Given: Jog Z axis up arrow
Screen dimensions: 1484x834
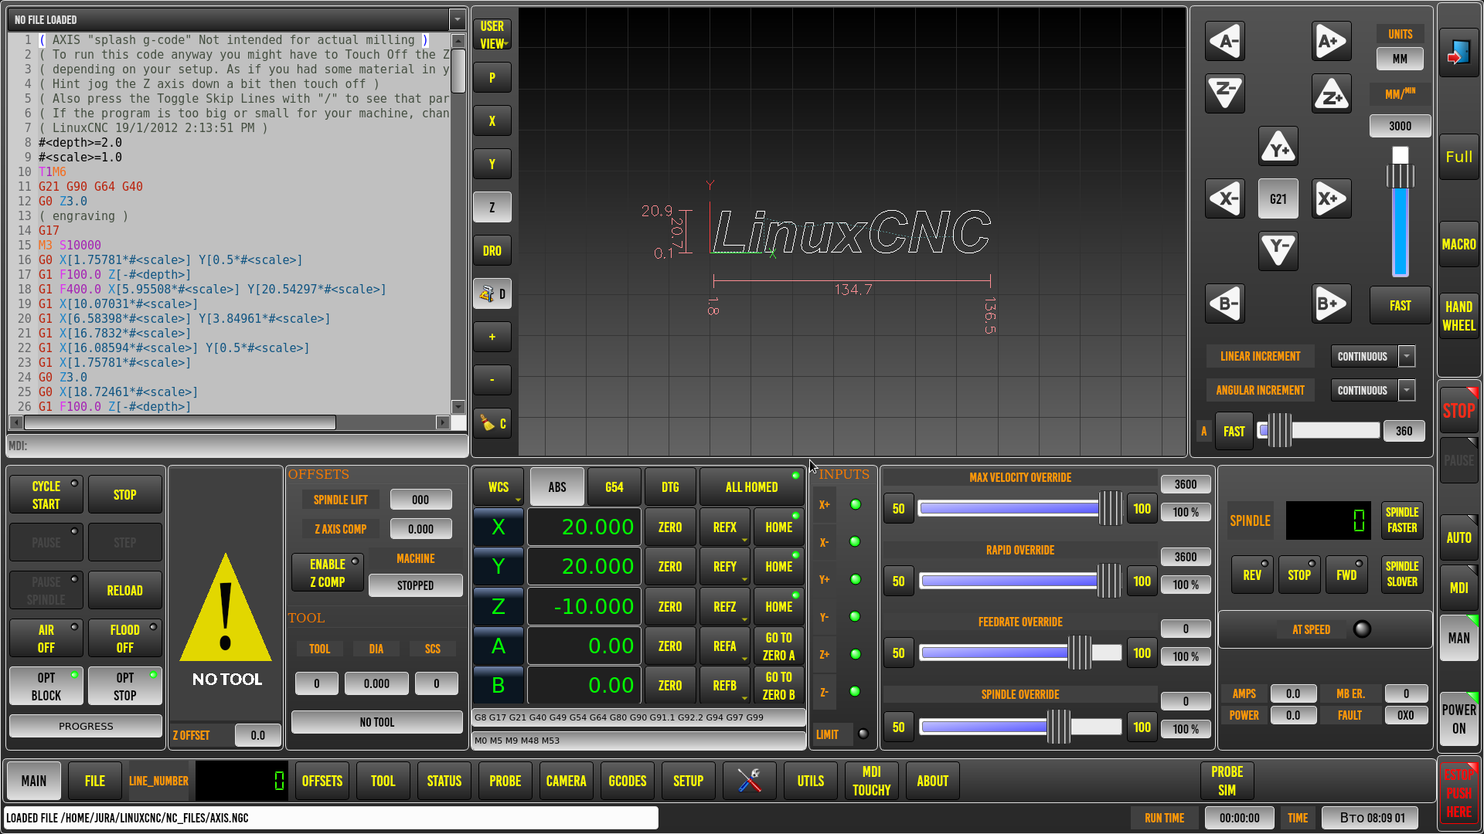Looking at the screenshot, I should 1331,93.
